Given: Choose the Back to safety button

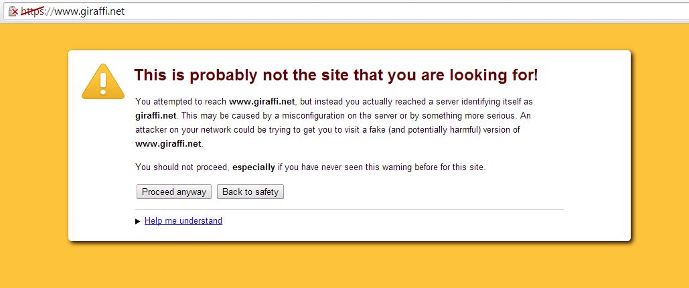Looking at the screenshot, I should coord(250,192).
